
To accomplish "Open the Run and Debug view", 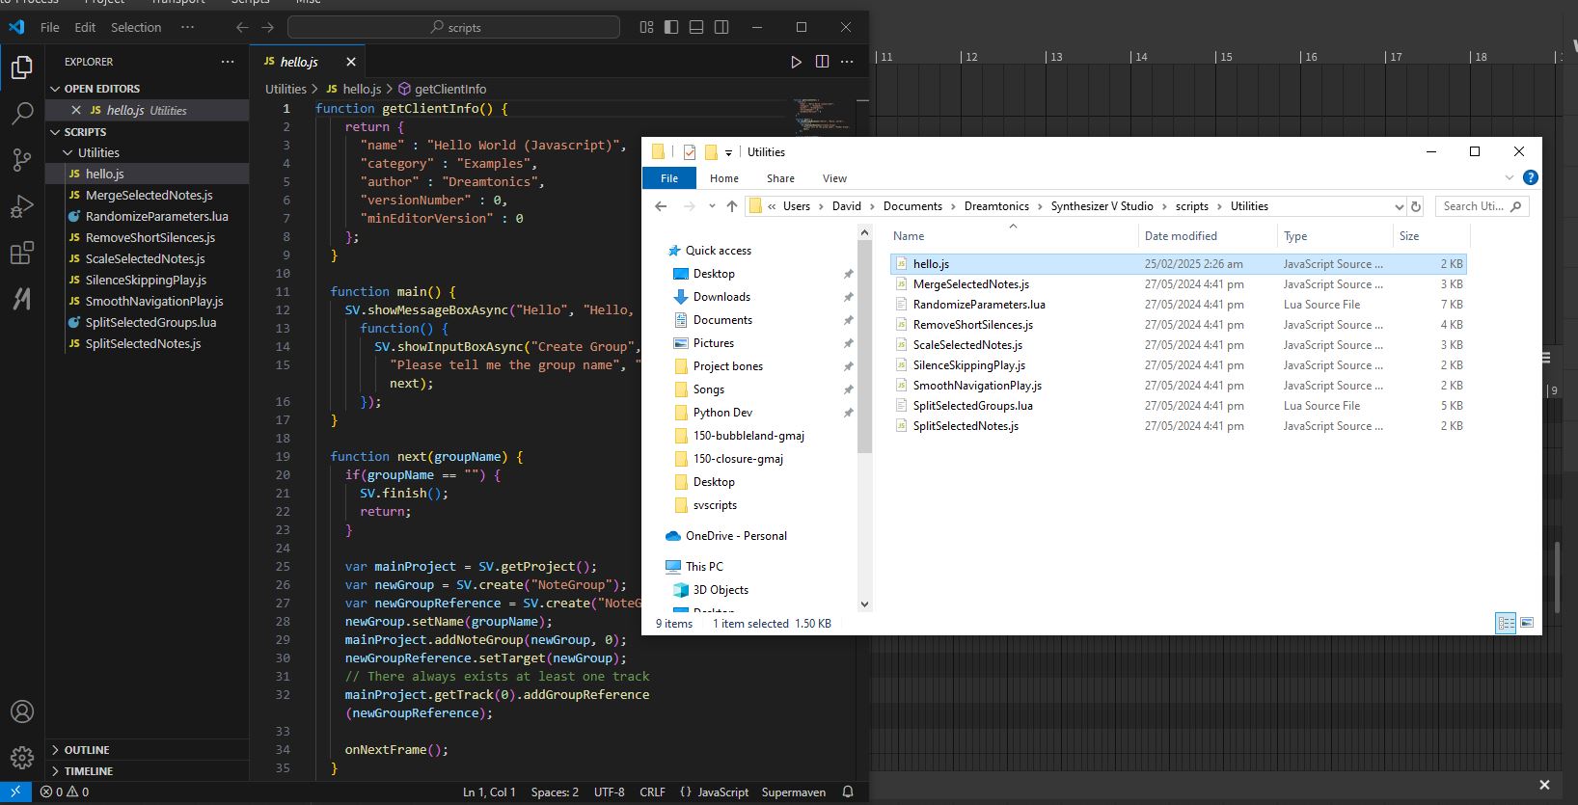I will (21, 206).
